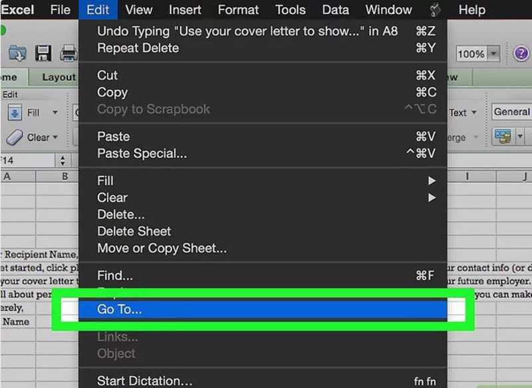Image resolution: width=532 pixels, height=388 pixels.
Task: Open Excel Help with the purple question icon
Action: pos(521,54)
